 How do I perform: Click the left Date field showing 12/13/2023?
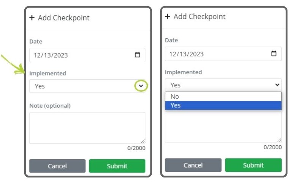tap(82, 55)
